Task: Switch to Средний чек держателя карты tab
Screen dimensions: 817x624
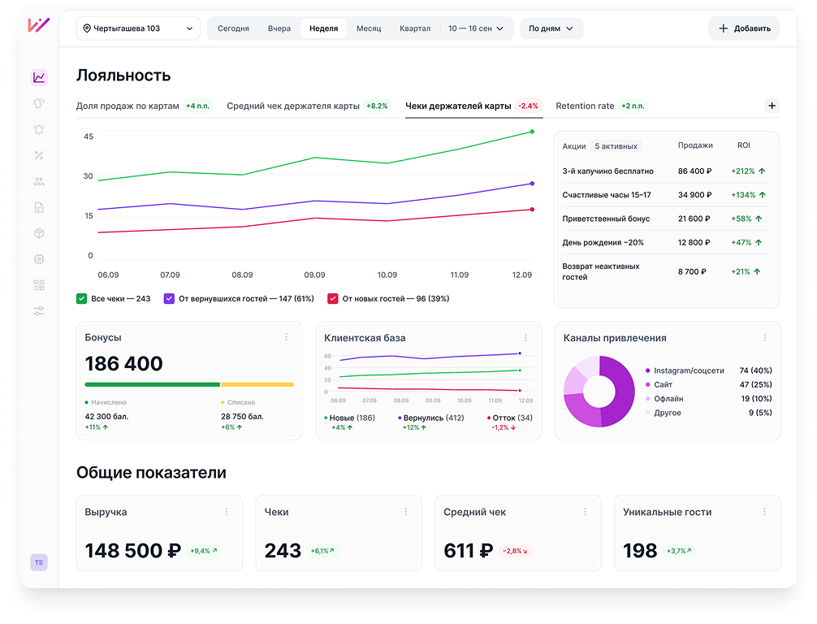Action: tap(309, 106)
